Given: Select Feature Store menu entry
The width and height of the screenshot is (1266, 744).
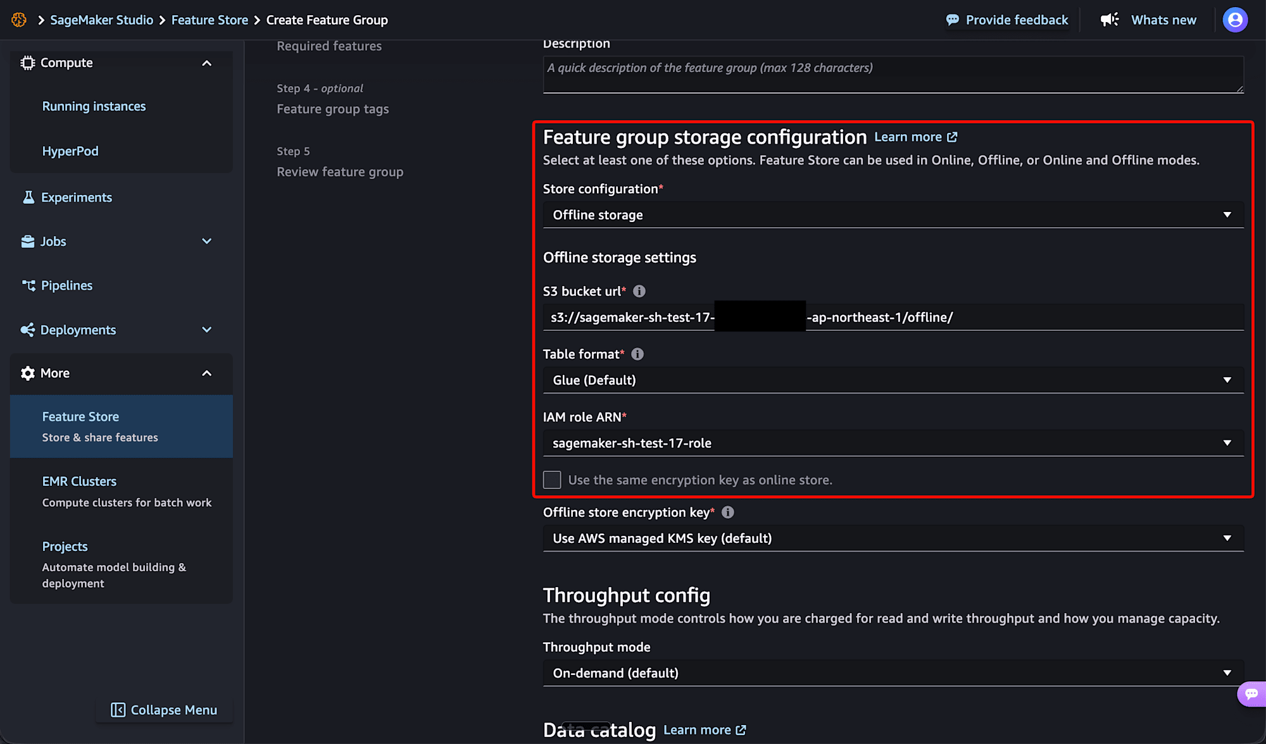Looking at the screenshot, I should click(122, 426).
